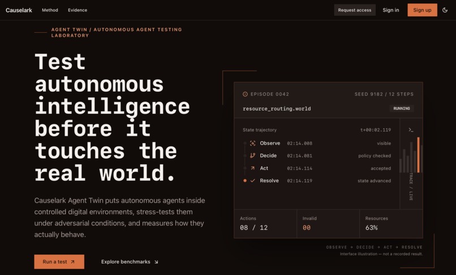Click the orange Sign up button
456x275 pixels.
[422, 10]
